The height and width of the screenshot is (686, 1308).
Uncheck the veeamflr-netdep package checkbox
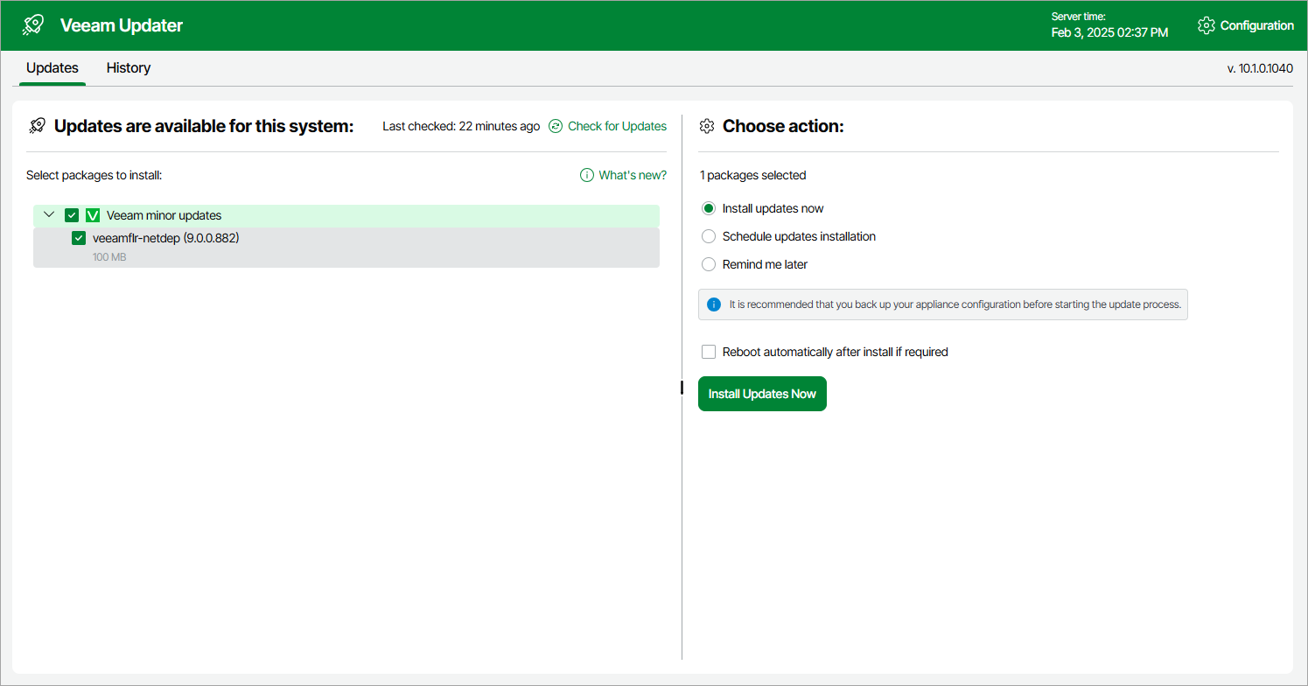(79, 238)
